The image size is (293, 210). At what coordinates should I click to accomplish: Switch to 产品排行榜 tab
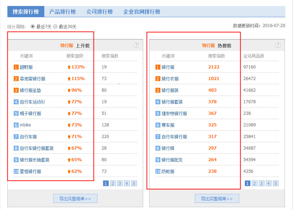click(x=63, y=12)
